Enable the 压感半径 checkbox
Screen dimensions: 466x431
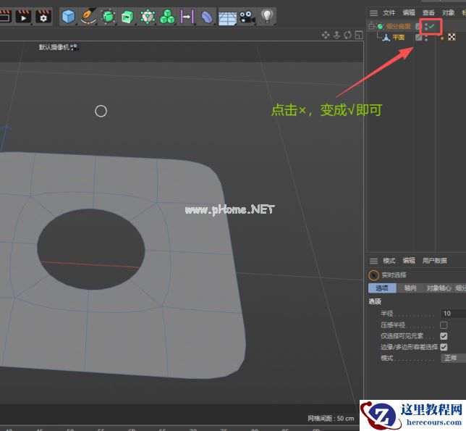444,325
